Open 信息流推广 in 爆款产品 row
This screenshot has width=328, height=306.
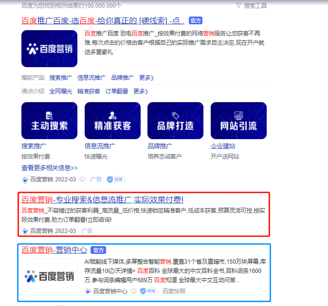91,78
